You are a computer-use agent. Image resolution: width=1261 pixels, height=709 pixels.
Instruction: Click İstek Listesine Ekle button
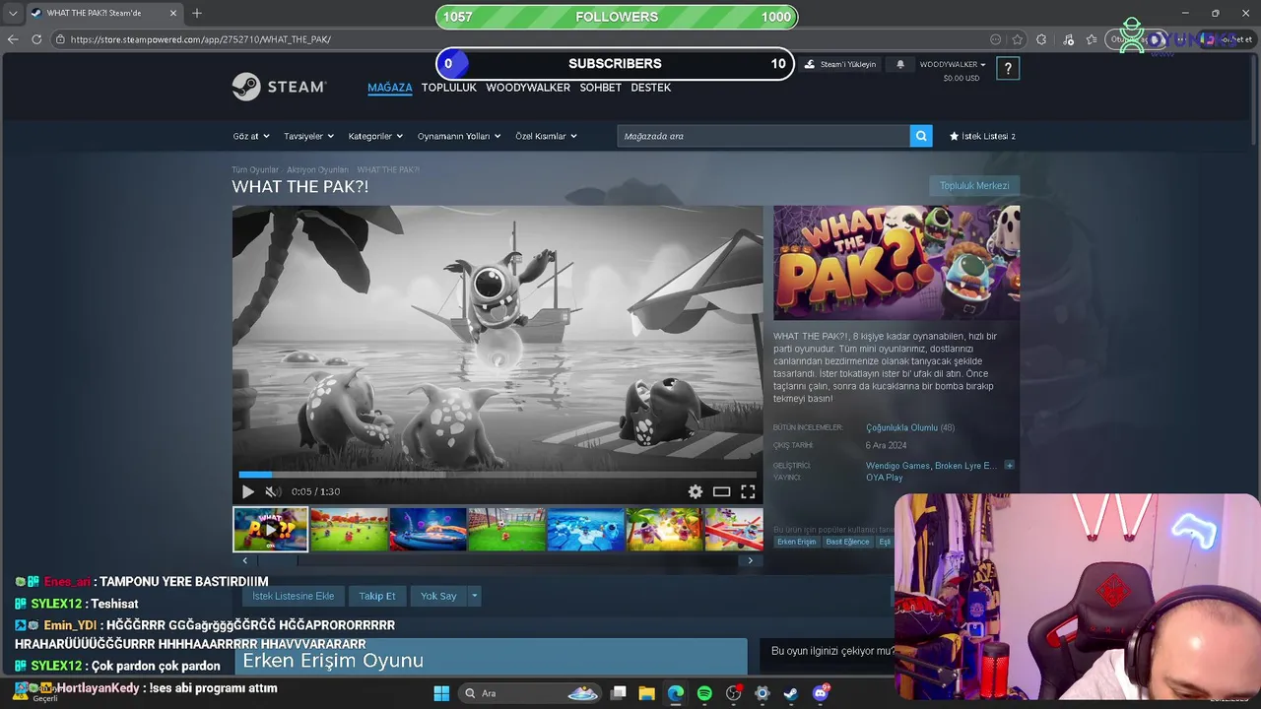[x=293, y=596]
